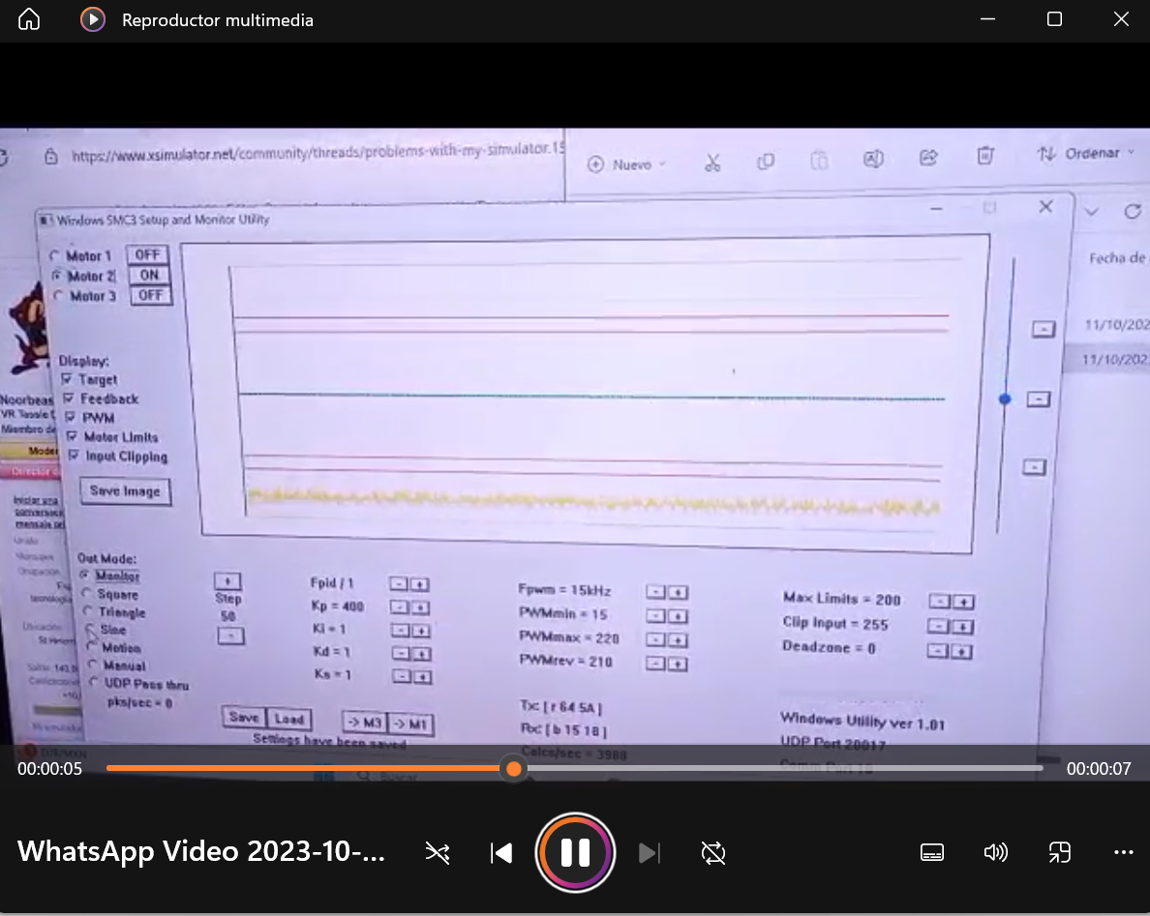Close the SMC3 Setup utility window
This screenshot has width=1150, height=916.
1045,207
